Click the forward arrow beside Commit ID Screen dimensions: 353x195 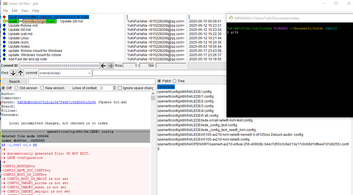[x=111, y=66]
